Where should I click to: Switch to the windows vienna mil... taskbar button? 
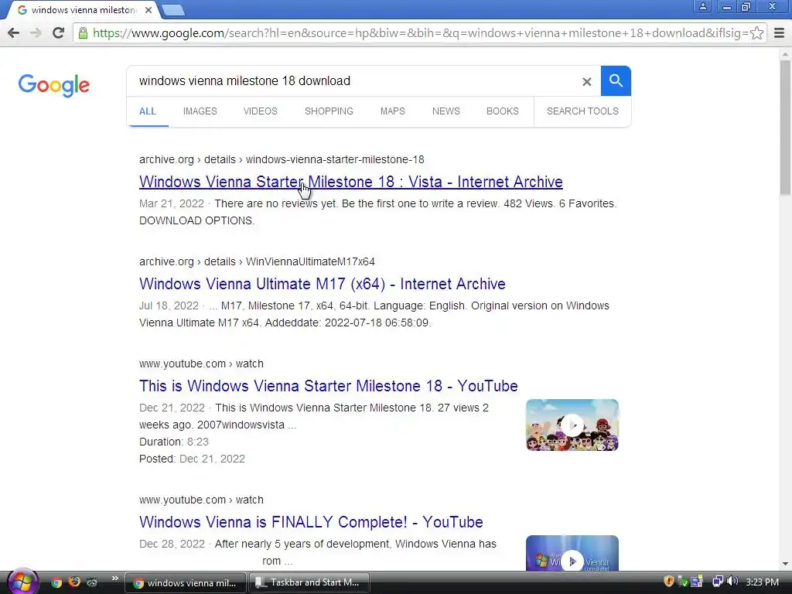186,583
